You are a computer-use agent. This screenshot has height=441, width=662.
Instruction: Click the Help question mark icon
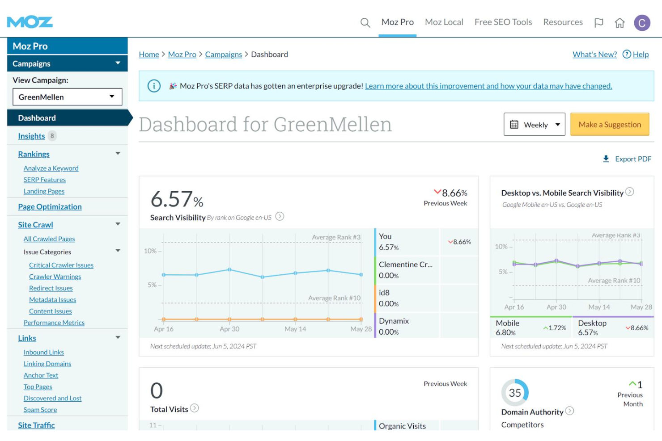click(x=627, y=54)
